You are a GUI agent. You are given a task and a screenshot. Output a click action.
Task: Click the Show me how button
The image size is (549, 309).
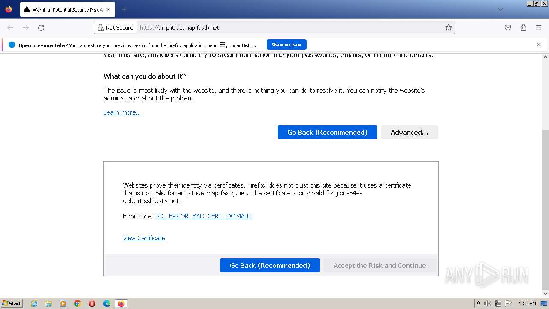pos(287,45)
